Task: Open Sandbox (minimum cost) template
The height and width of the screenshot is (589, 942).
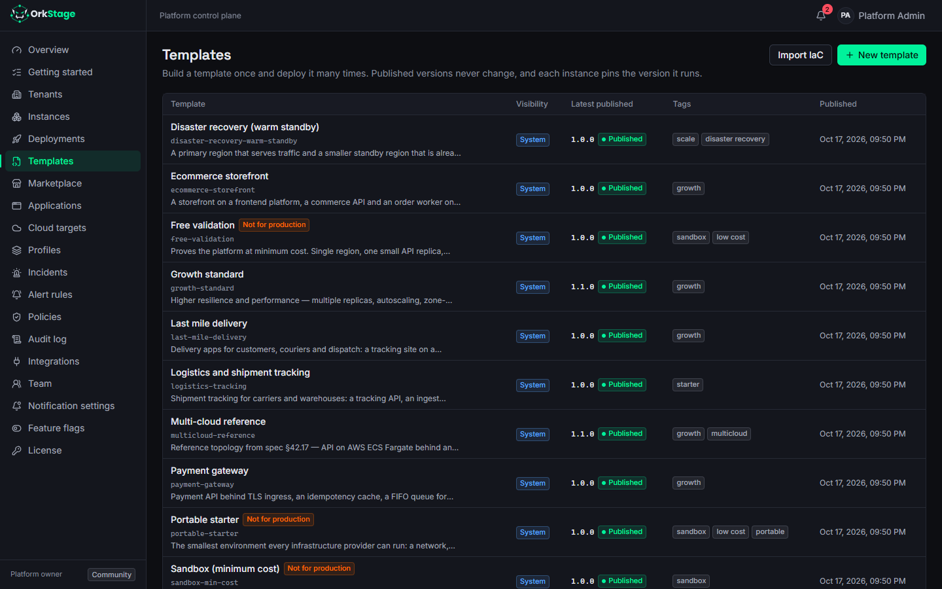Action: click(x=225, y=569)
